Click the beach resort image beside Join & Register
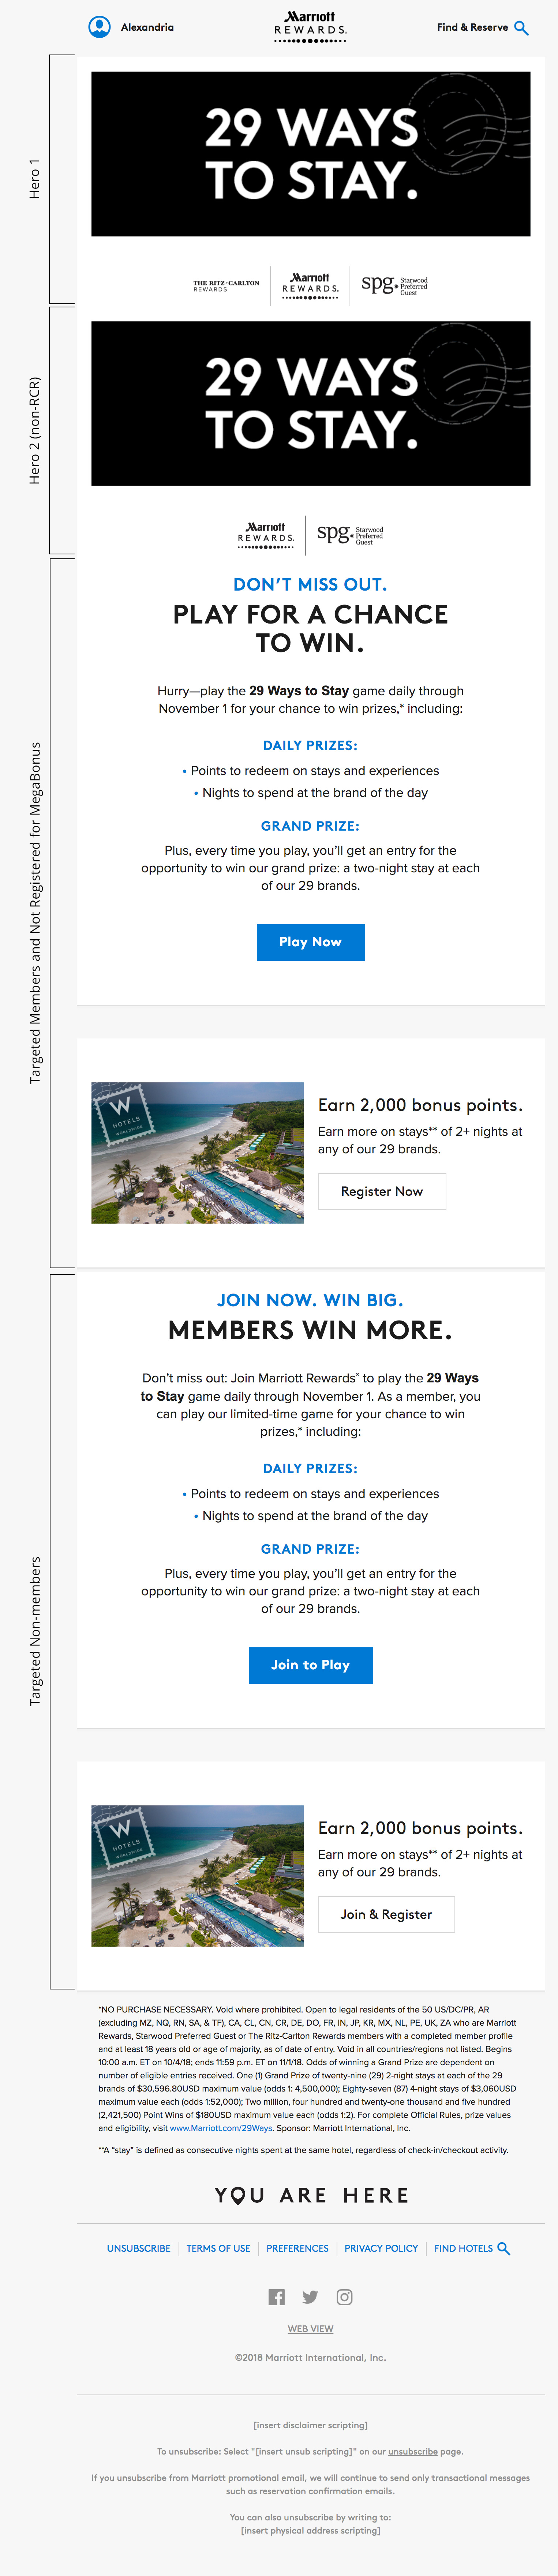 (197, 1875)
